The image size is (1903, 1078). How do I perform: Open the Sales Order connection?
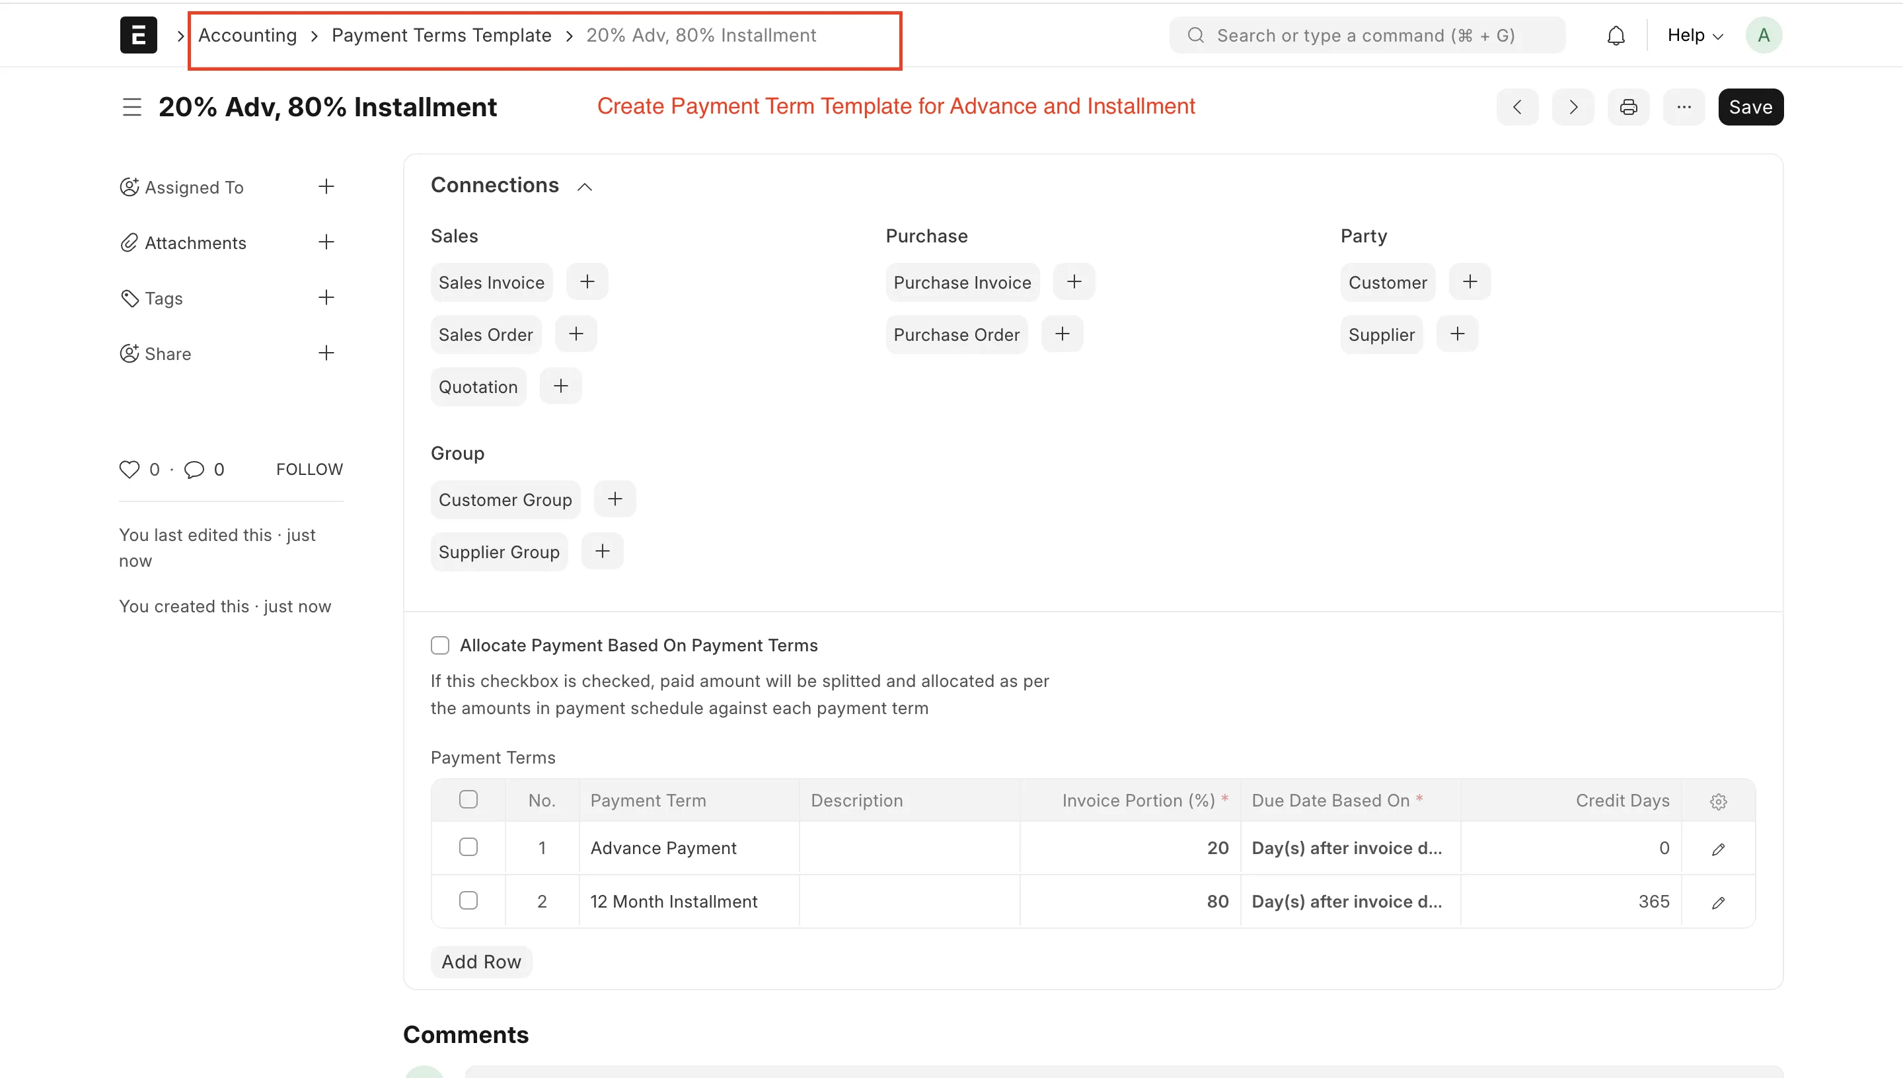coord(486,334)
